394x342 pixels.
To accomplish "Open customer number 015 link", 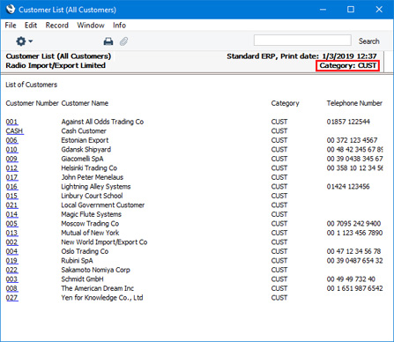I will point(11,196).
